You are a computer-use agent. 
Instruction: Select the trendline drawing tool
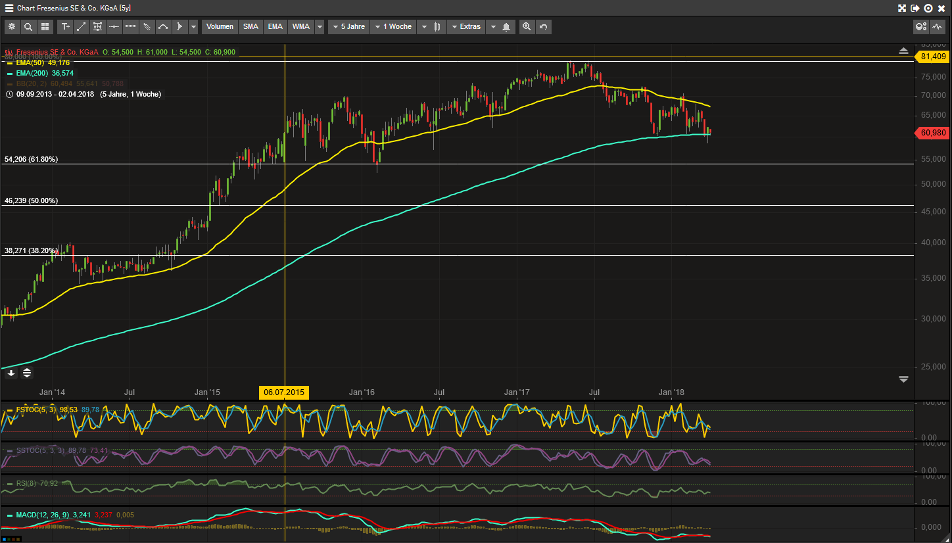click(81, 26)
